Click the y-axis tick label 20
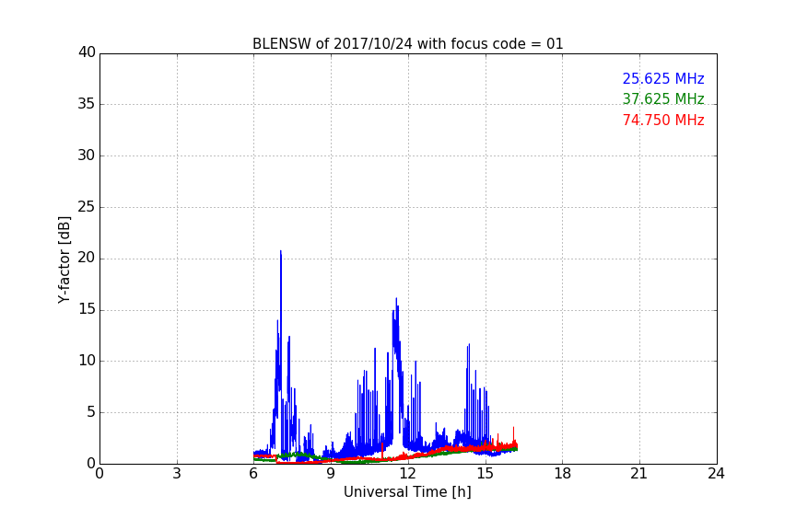This screenshot has height=530, width=796. pyautogui.click(x=87, y=258)
